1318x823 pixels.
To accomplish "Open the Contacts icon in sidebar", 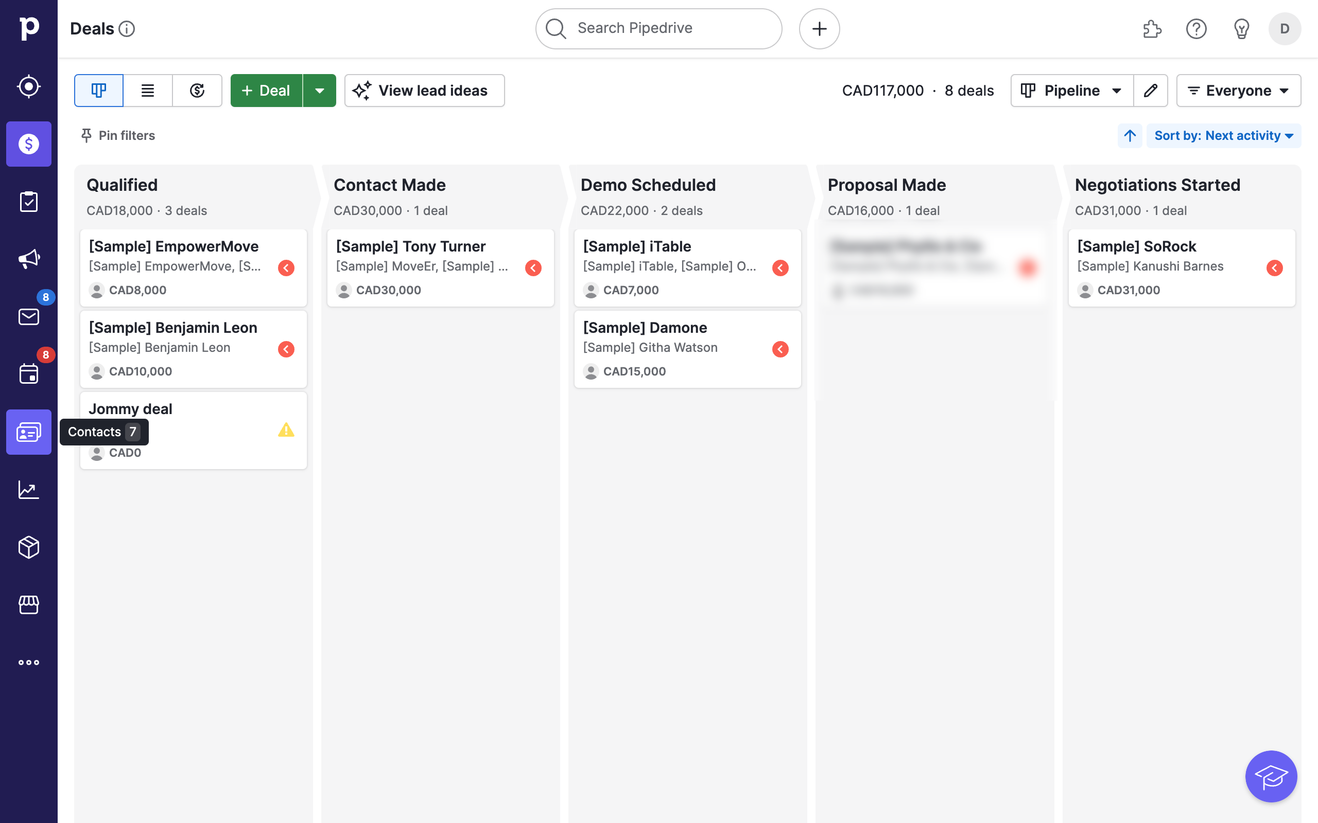I will tap(28, 432).
